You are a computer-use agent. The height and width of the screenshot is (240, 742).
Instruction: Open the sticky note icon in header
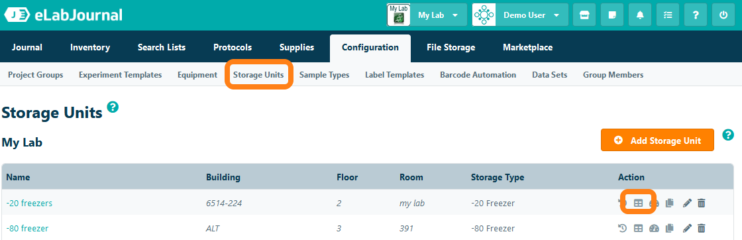612,15
